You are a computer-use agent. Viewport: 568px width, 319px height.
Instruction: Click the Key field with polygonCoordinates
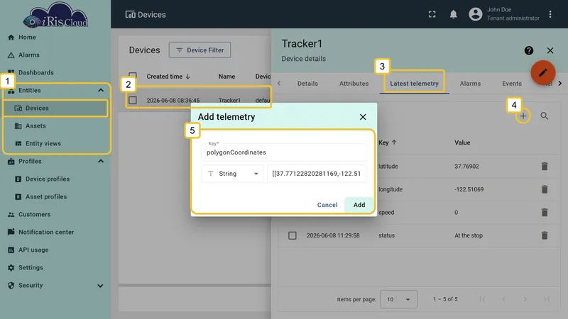pos(283,152)
